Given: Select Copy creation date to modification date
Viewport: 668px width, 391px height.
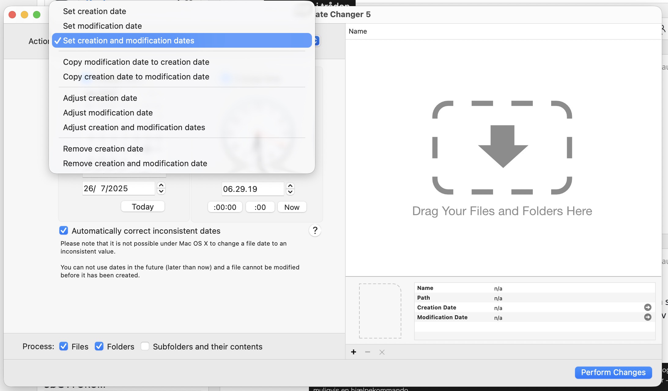Looking at the screenshot, I should click(x=136, y=77).
